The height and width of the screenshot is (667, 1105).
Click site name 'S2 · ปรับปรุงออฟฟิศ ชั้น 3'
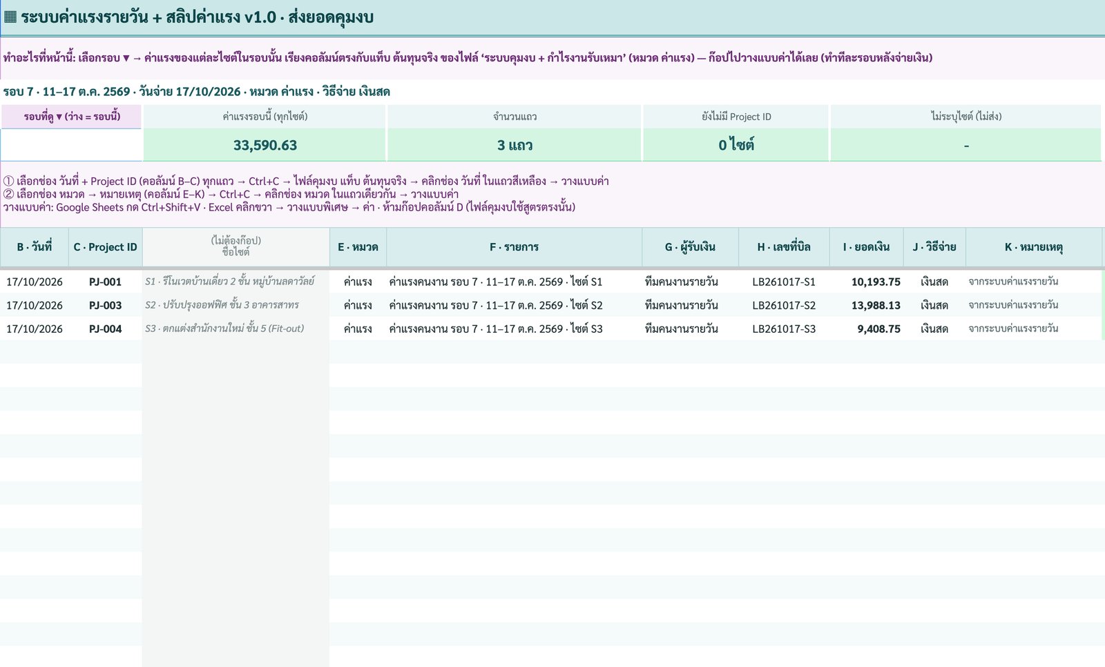pos(236,305)
